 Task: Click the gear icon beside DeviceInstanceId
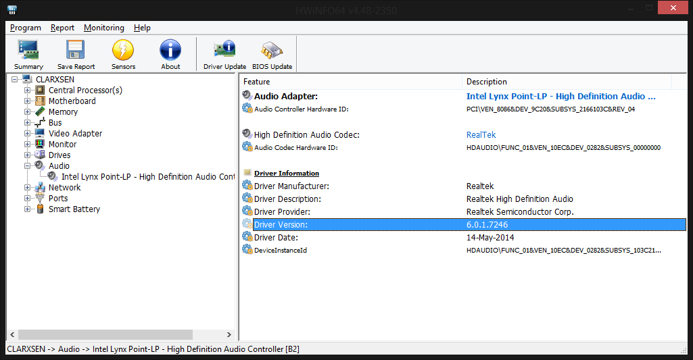click(x=247, y=250)
